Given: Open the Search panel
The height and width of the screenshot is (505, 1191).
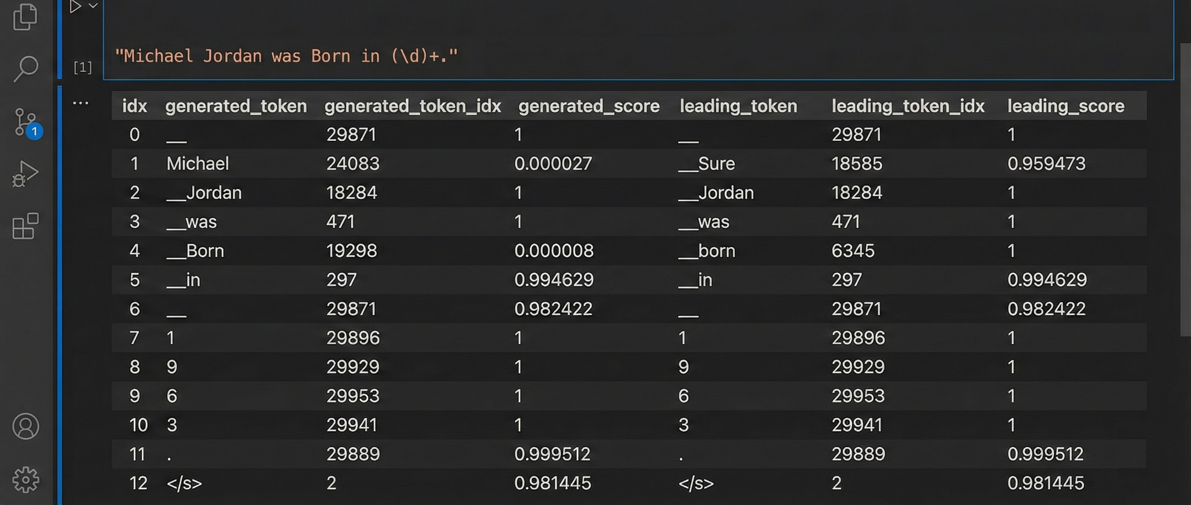Looking at the screenshot, I should (x=26, y=69).
